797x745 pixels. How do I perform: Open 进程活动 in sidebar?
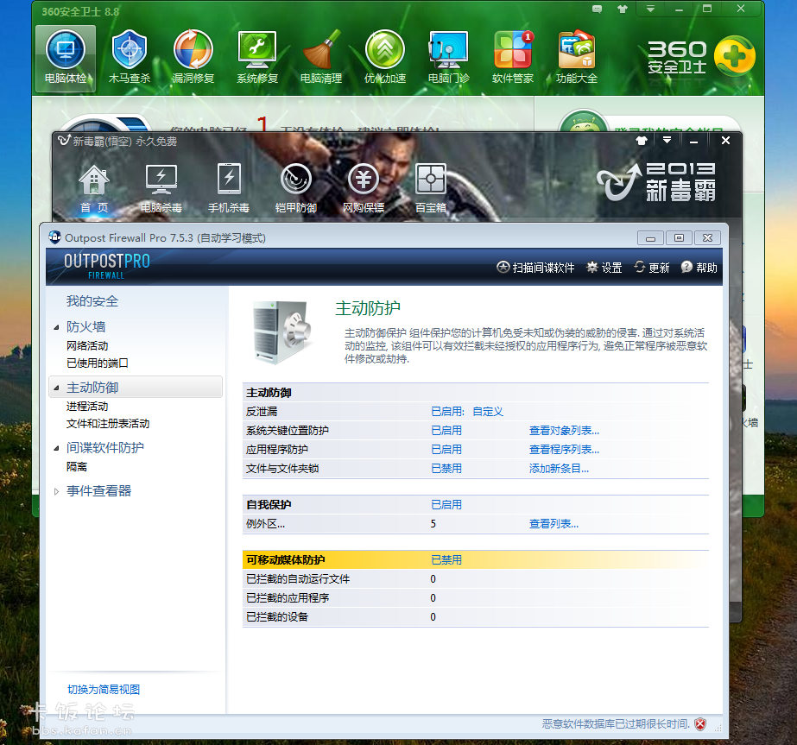87,407
